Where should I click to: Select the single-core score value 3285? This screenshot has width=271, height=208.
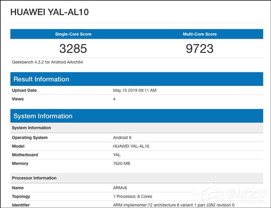tap(73, 49)
